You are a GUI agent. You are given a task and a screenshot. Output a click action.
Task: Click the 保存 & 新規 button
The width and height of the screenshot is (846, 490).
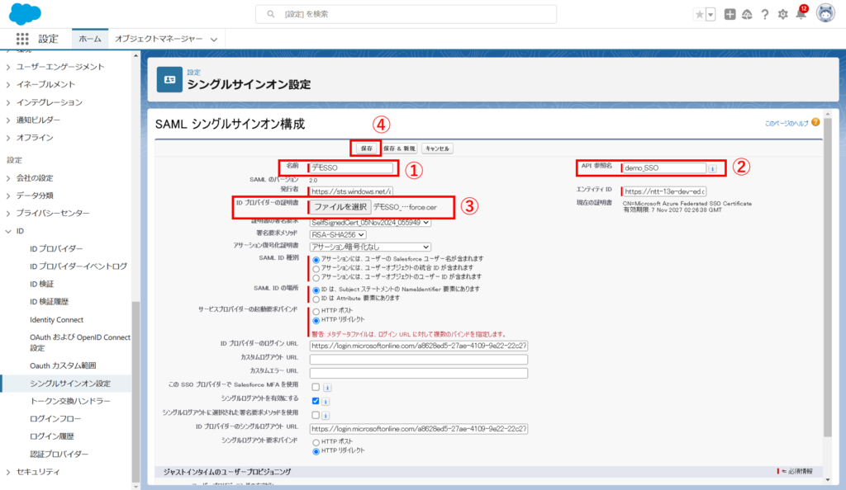399,148
